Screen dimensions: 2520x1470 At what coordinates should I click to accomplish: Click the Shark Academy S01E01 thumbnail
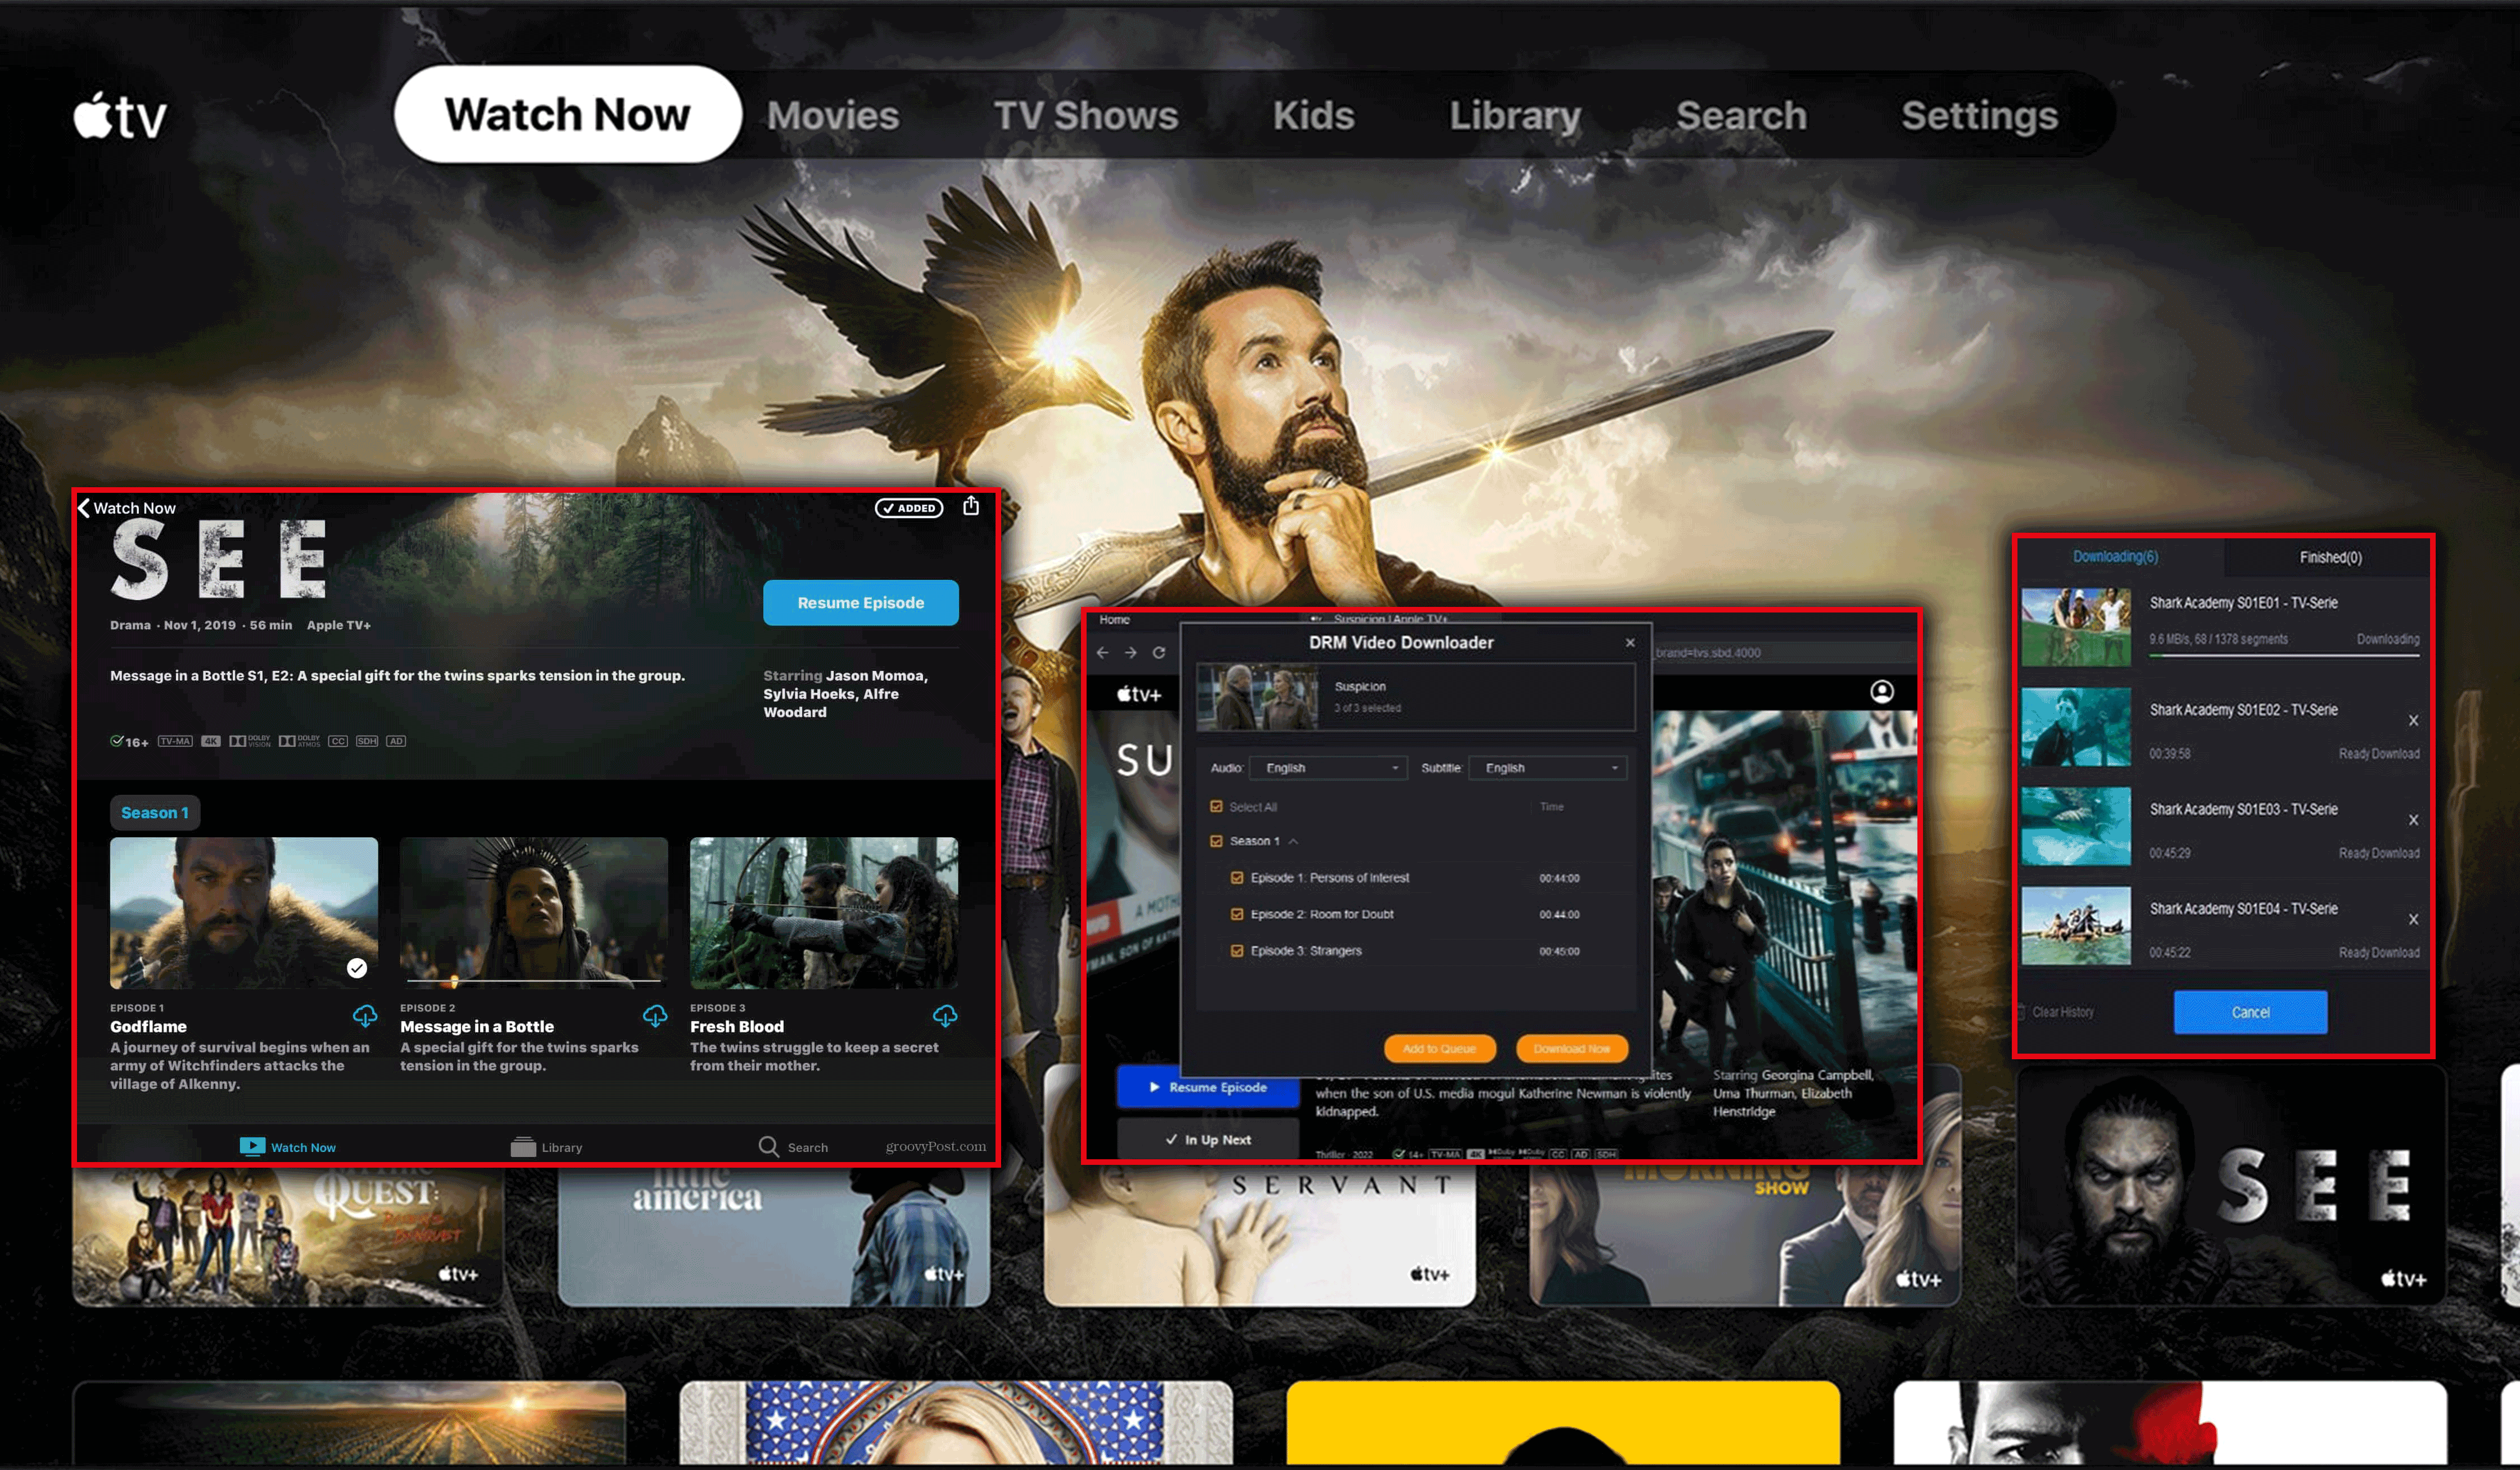(x=2076, y=627)
